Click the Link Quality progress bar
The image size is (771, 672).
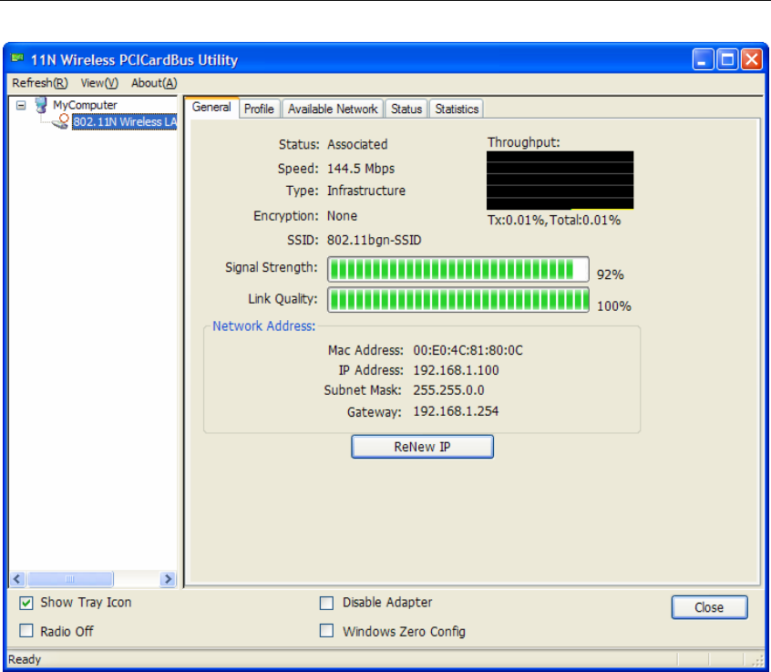tap(458, 300)
